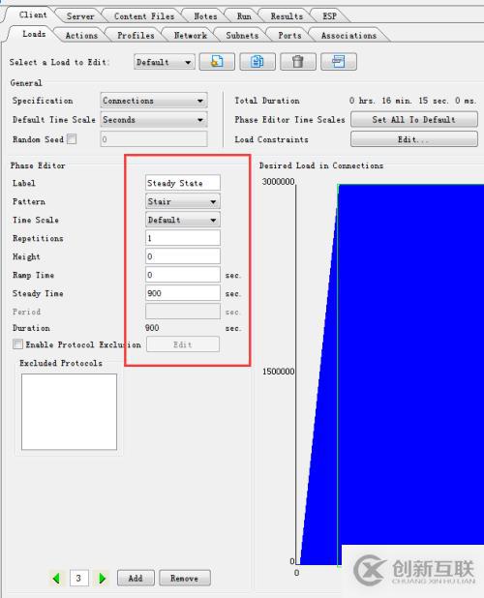The width and height of the screenshot is (484, 598).
Task: Click Set All To Default button
Action: click(414, 119)
